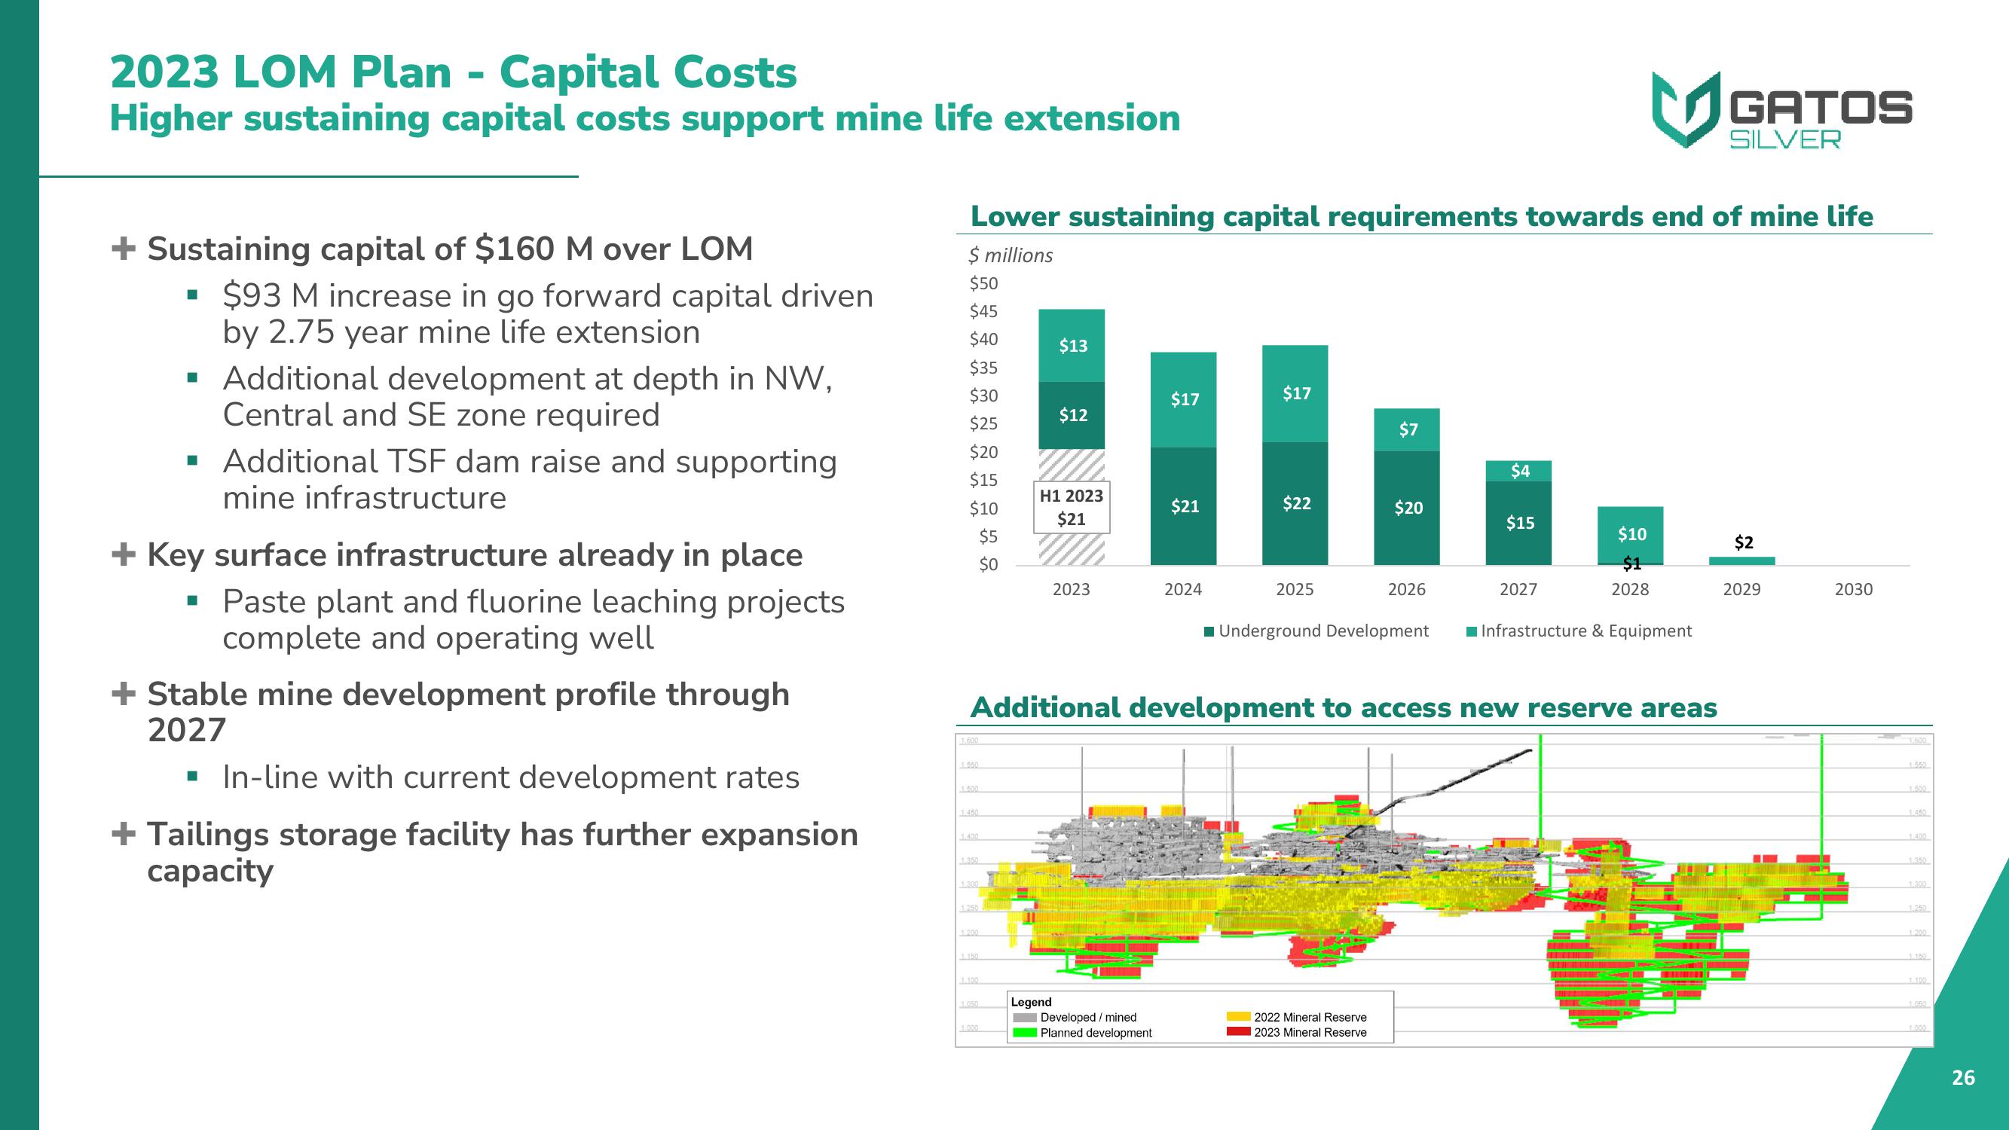The width and height of the screenshot is (2009, 1130).
Task: Click the 'H1 2023 $21' data label box
Action: pos(1072,507)
